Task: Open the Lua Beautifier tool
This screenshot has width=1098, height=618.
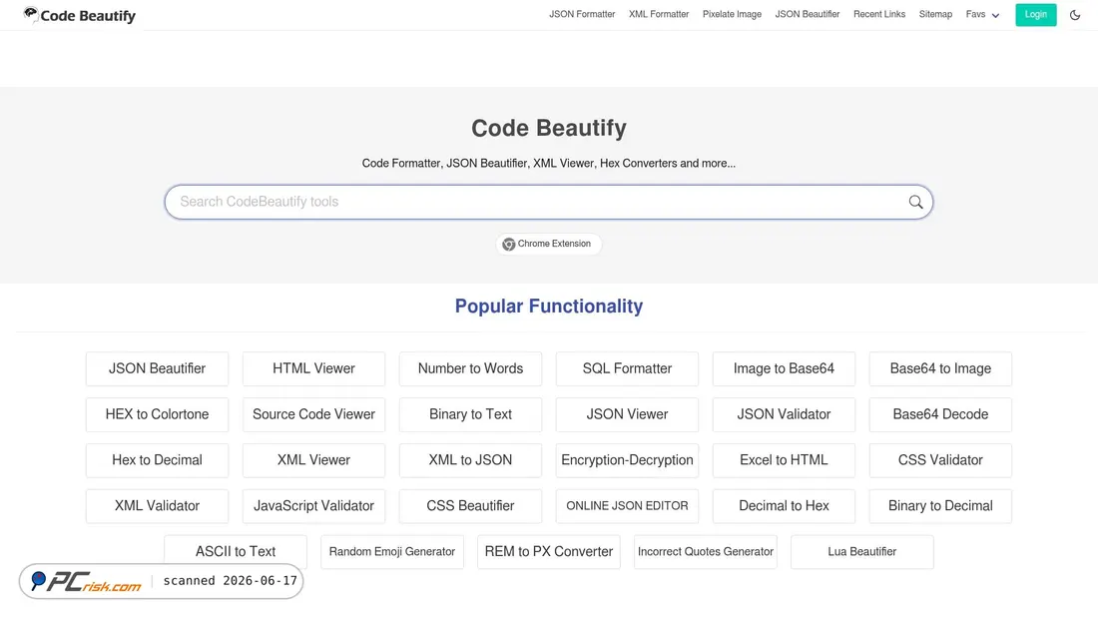Action: (862, 551)
